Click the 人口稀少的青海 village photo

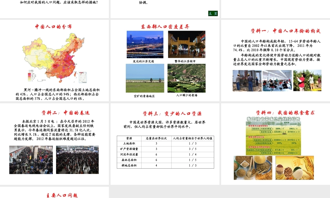pyautogui.click(x=186, y=78)
